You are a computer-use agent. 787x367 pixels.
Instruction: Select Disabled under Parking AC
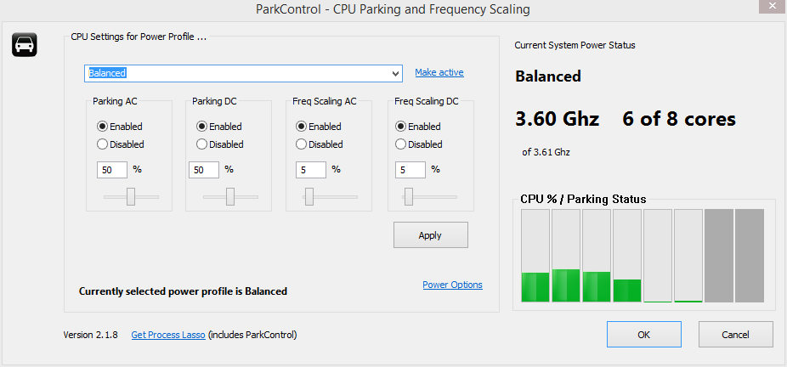(x=120, y=144)
